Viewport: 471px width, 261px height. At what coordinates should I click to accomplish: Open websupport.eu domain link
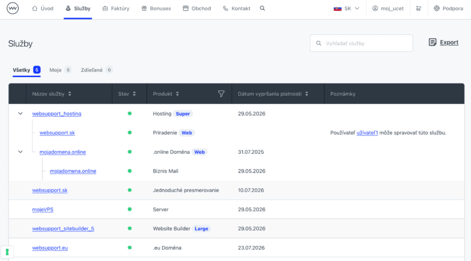coord(50,248)
